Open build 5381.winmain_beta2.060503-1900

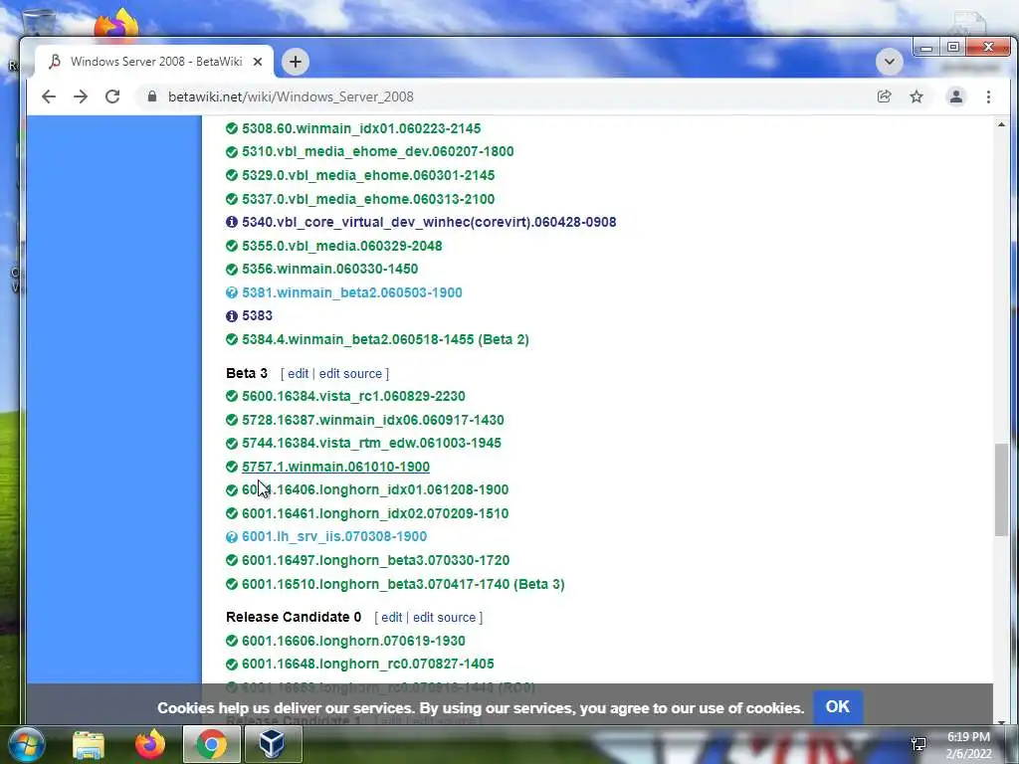click(x=352, y=293)
